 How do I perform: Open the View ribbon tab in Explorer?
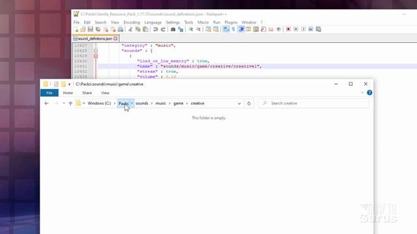pyautogui.click(x=105, y=93)
